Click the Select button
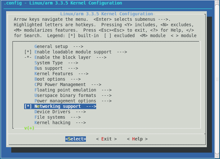The height and width of the screenshot is (159, 220). 76,139
